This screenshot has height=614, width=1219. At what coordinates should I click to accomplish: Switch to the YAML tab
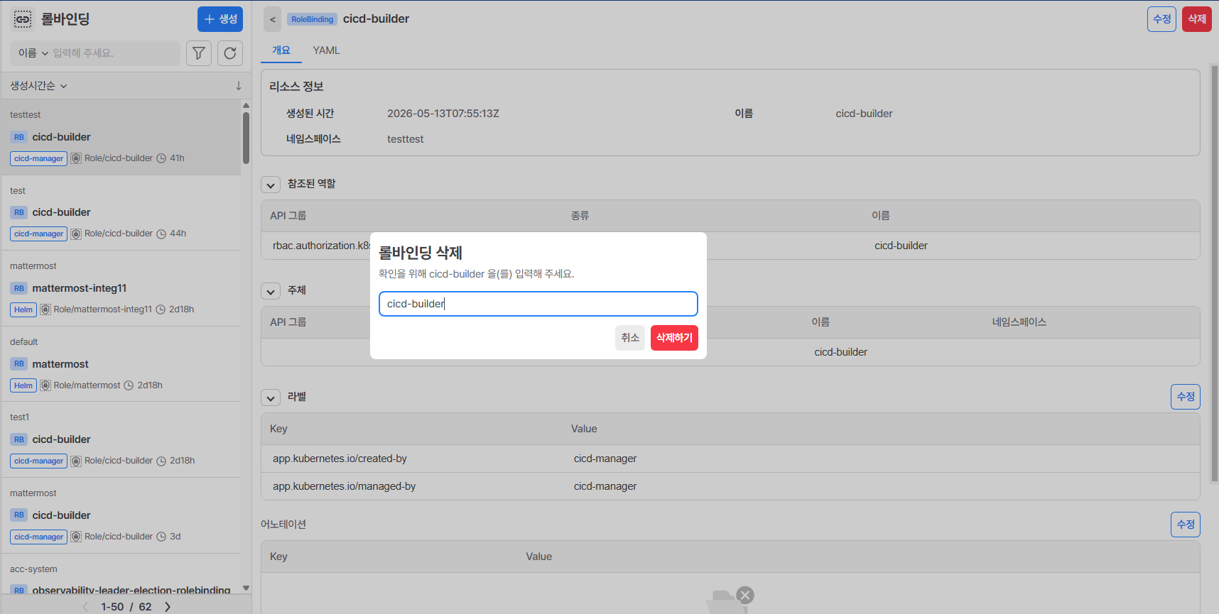[x=327, y=50]
